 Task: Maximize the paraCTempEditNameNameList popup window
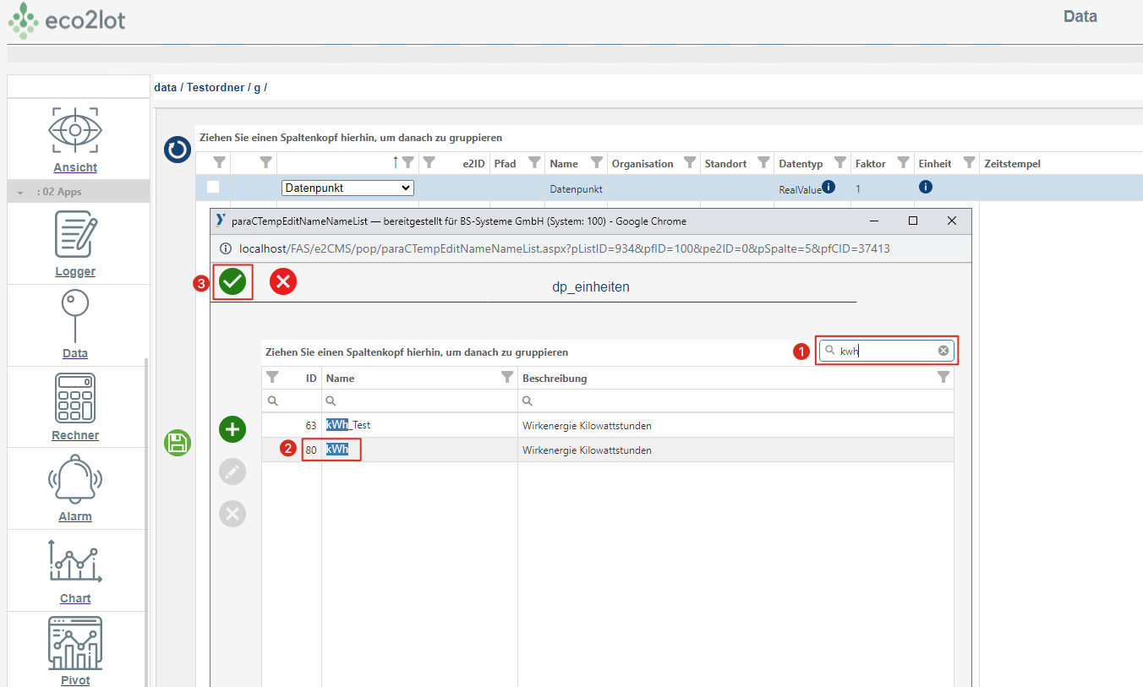tap(913, 221)
